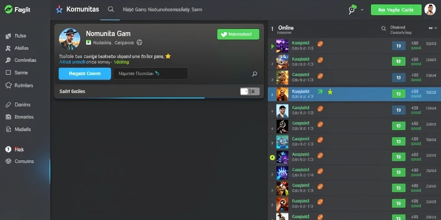
Task: Click the green button with heart icon
Action: click(238, 34)
